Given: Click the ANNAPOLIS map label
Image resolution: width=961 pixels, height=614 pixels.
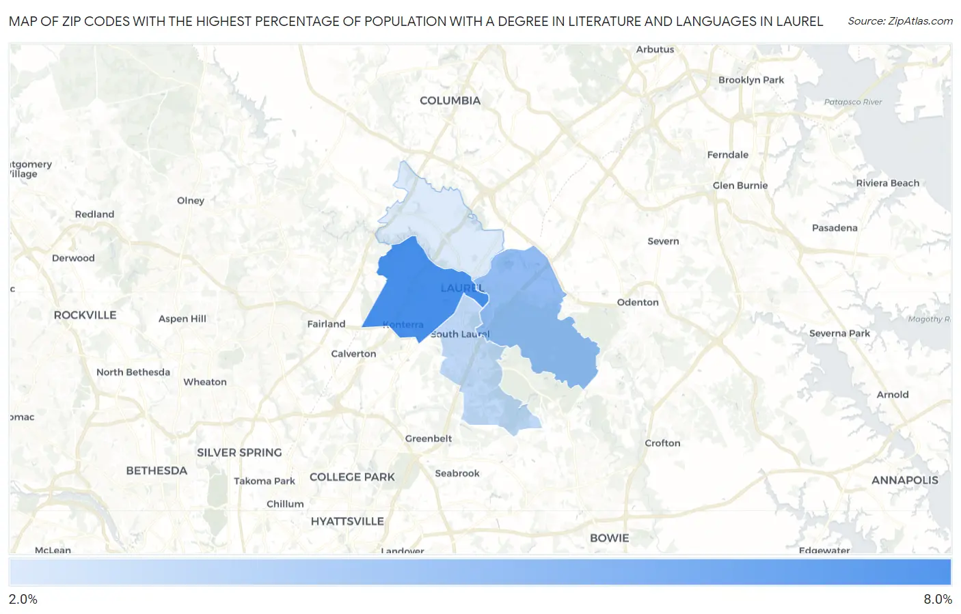Looking at the screenshot, I should coord(905,480).
